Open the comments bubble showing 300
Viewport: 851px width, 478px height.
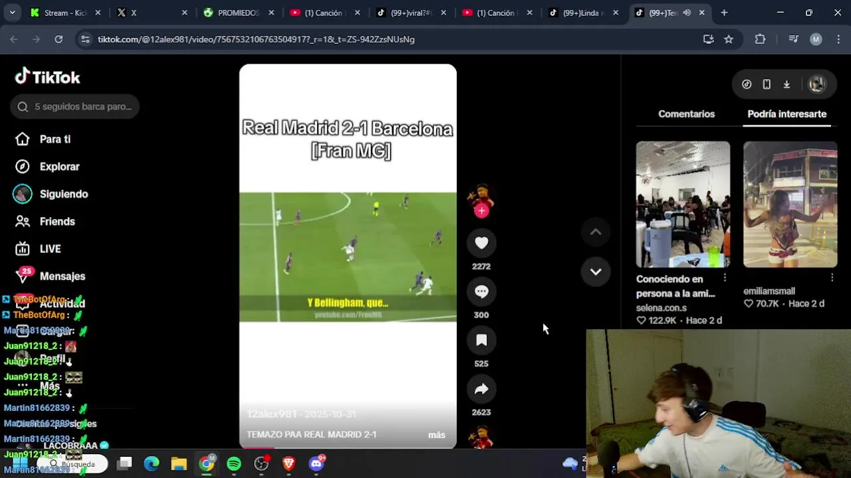(x=481, y=291)
